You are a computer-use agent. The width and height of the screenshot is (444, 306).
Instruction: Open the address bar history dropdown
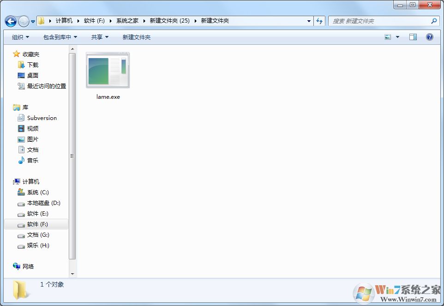click(309, 20)
